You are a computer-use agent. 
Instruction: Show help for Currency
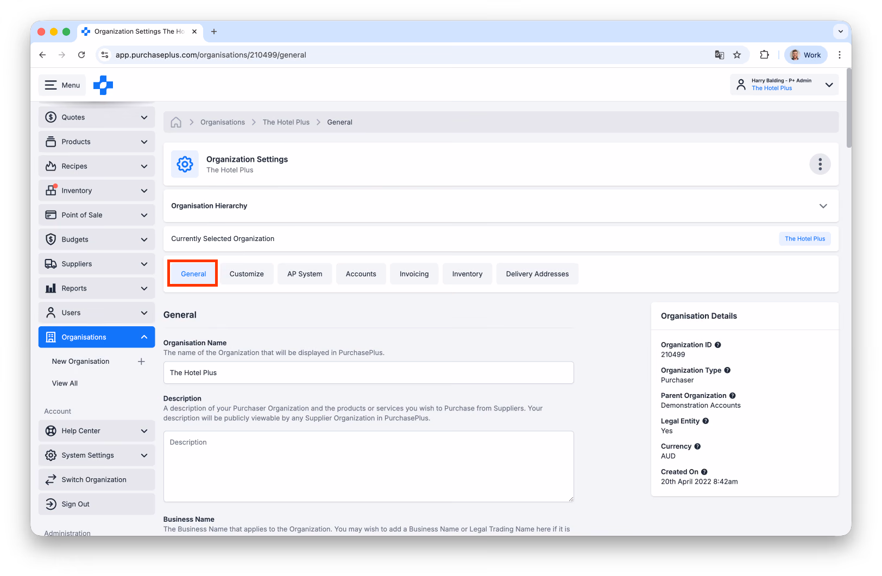pyautogui.click(x=697, y=446)
